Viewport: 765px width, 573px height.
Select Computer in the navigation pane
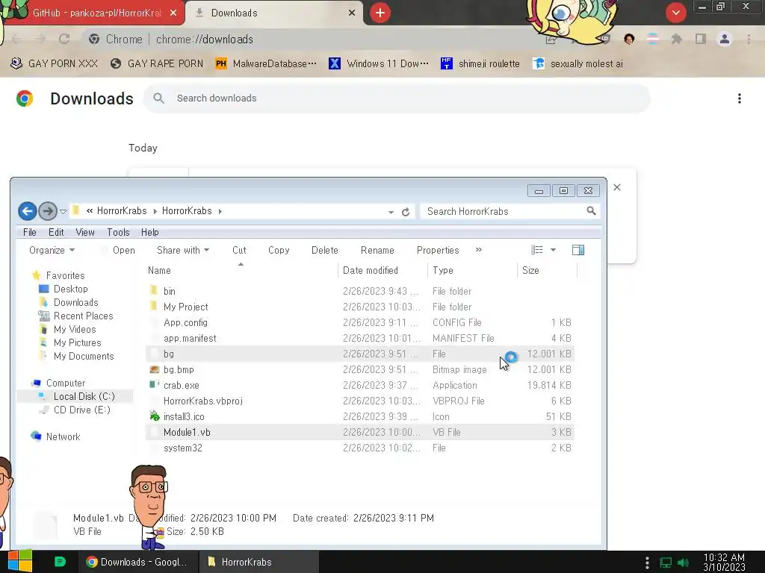tap(66, 383)
